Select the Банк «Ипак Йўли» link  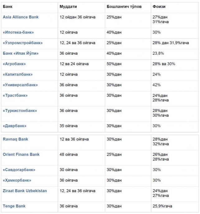[21, 53]
